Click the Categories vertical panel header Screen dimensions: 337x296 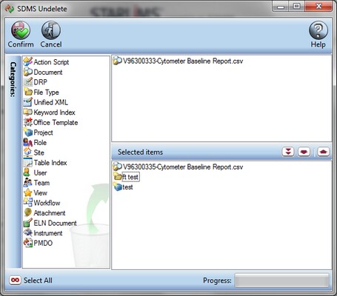(13, 161)
